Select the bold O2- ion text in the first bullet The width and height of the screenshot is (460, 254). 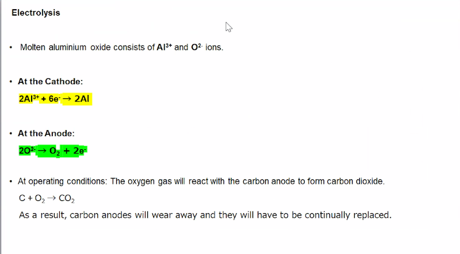click(197, 47)
